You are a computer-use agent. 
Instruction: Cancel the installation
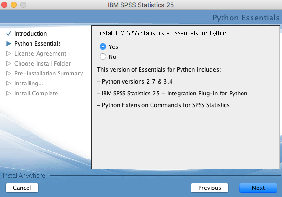tap(22, 188)
